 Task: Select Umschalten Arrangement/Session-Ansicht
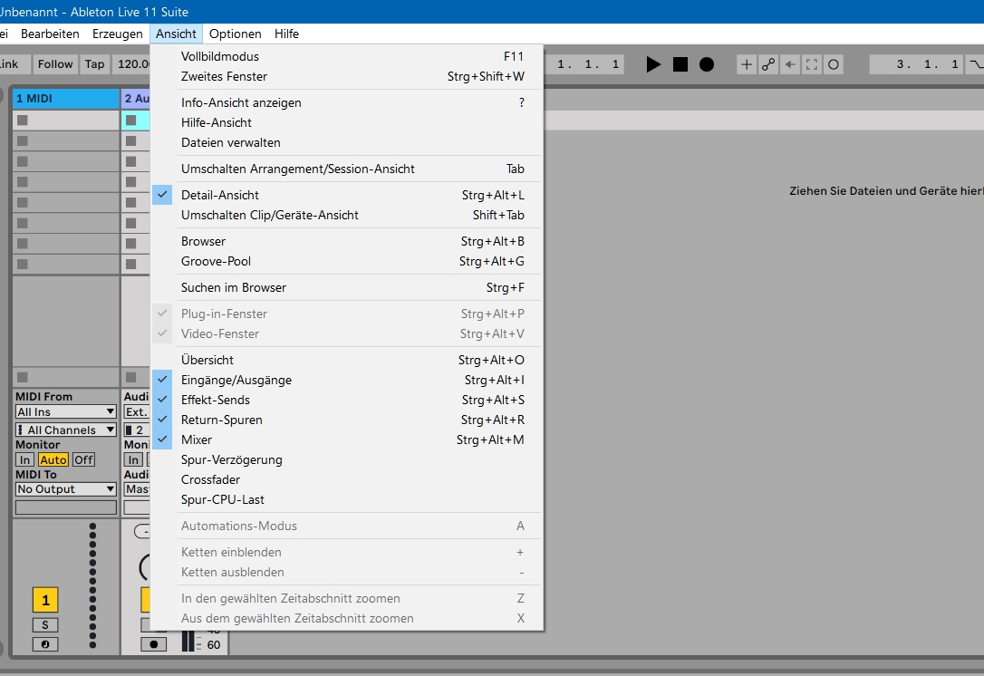(346, 169)
